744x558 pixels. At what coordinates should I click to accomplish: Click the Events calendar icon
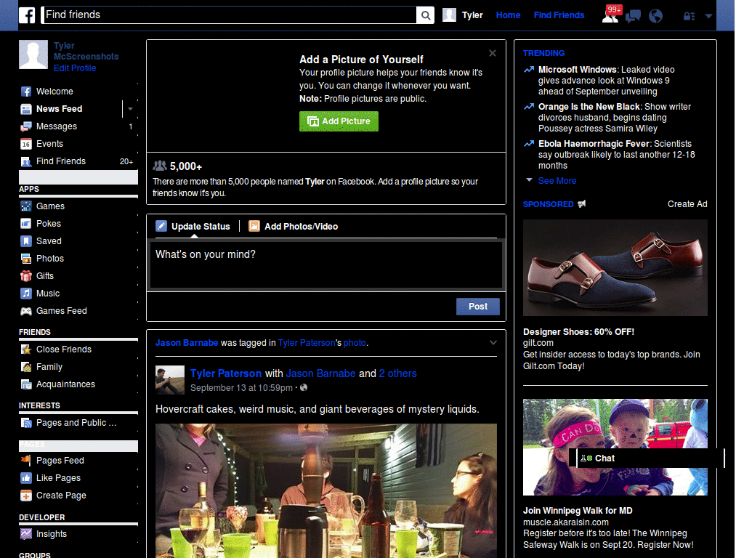[x=26, y=144]
